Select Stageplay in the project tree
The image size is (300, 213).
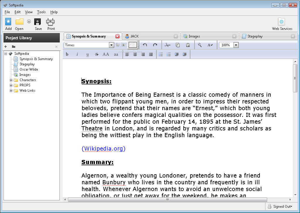pos(27,64)
